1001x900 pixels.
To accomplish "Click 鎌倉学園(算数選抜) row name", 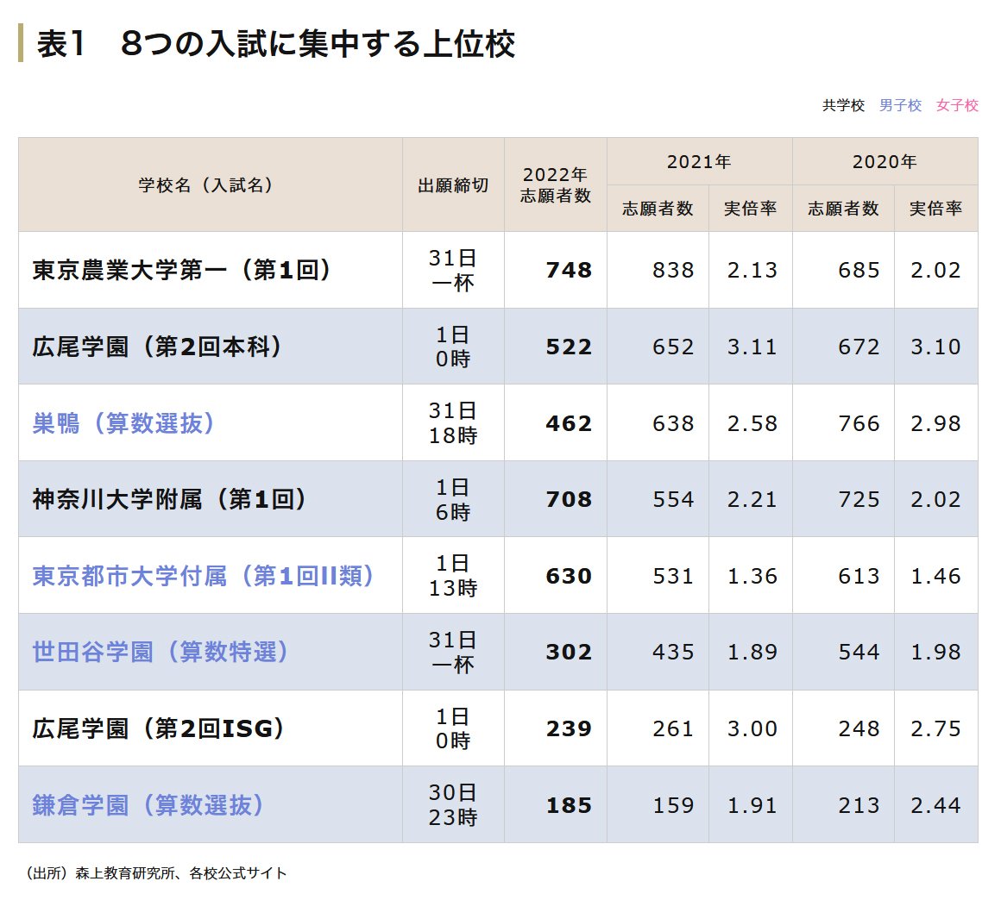I will pyautogui.click(x=148, y=805).
